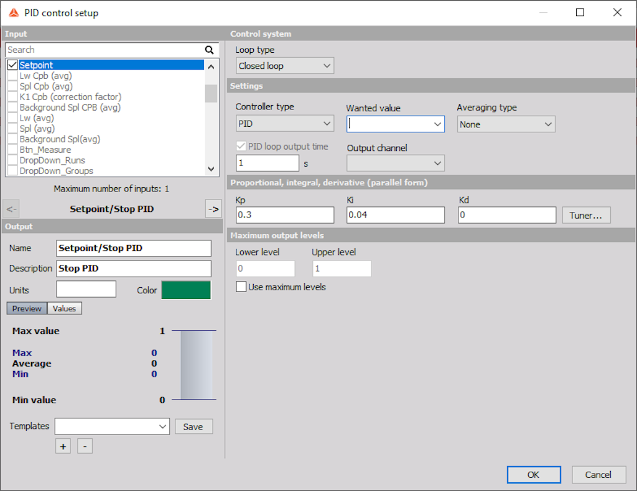Click OK to confirm PID setup
The width and height of the screenshot is (637, 491).
coord(533,475)
